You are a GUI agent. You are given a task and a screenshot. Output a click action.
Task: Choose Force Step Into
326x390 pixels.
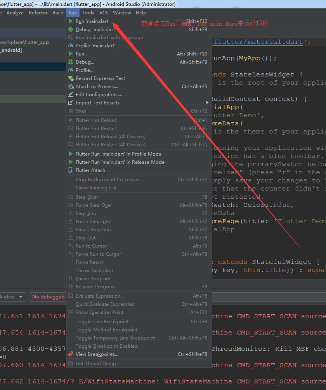point(139,222)
